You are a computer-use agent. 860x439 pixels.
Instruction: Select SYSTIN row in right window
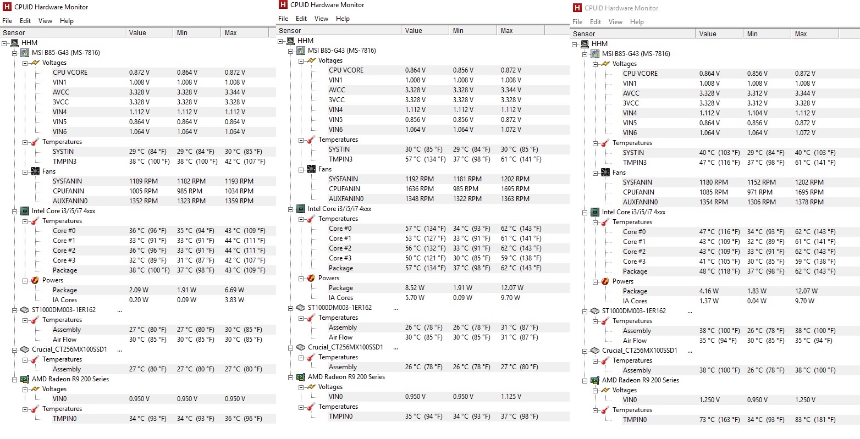tap(740, 153)
